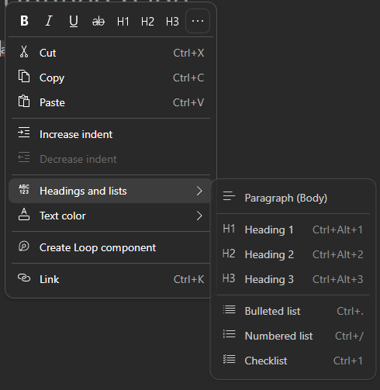Screen dimensions: 380x390
Task: Expand Text color chevron arrow
Action: tap(199, 216)
